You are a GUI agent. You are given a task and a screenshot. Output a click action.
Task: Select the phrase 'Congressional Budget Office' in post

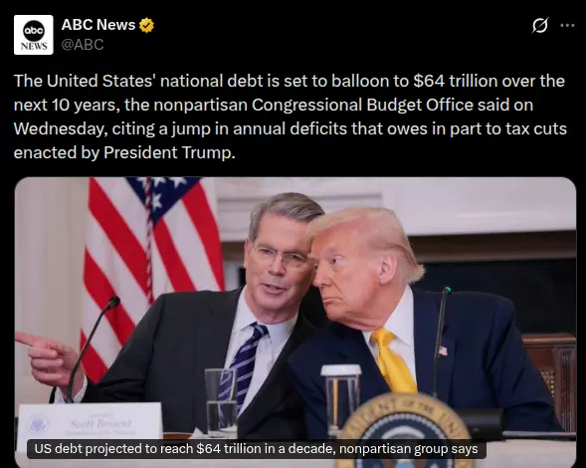tap(362, 105)
